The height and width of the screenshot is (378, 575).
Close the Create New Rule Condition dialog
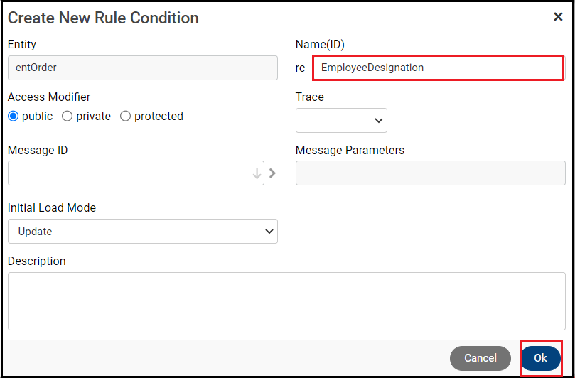(x=558, y=17)
